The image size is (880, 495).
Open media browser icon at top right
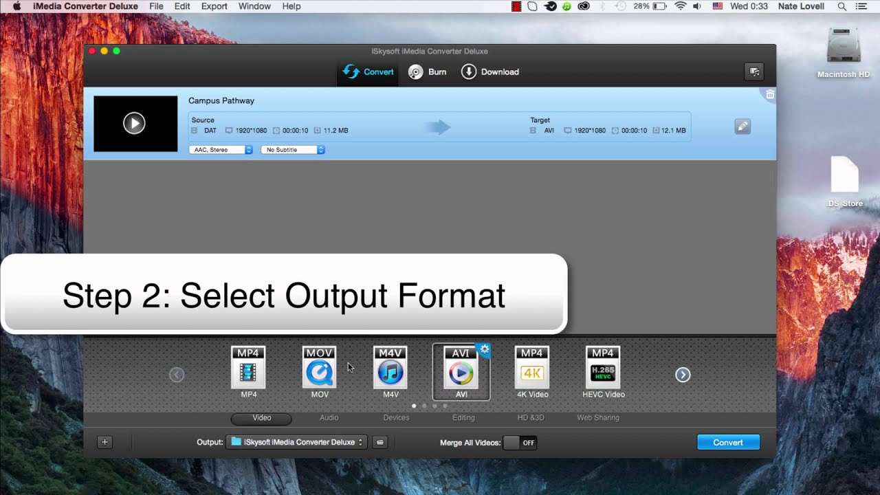tap(754, 71)
